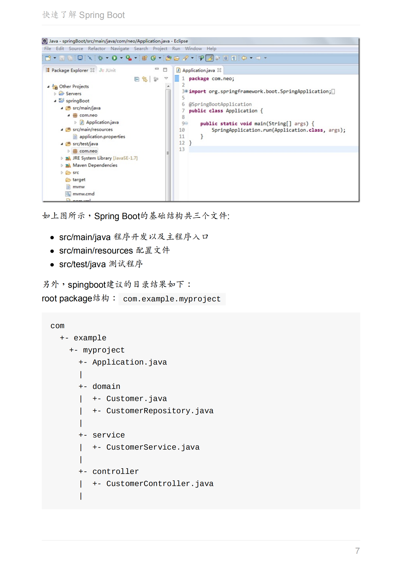Click the Back yellow arrow icon
Screen dimensions: 402x568
[x=244, y=58]
